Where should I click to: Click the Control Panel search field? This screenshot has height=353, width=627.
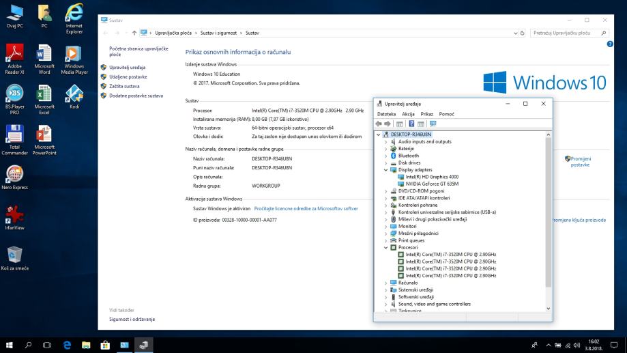564,33
